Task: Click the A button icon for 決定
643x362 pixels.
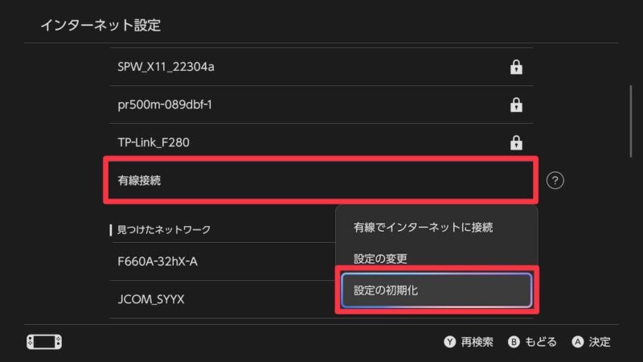Action: point(577,342)
